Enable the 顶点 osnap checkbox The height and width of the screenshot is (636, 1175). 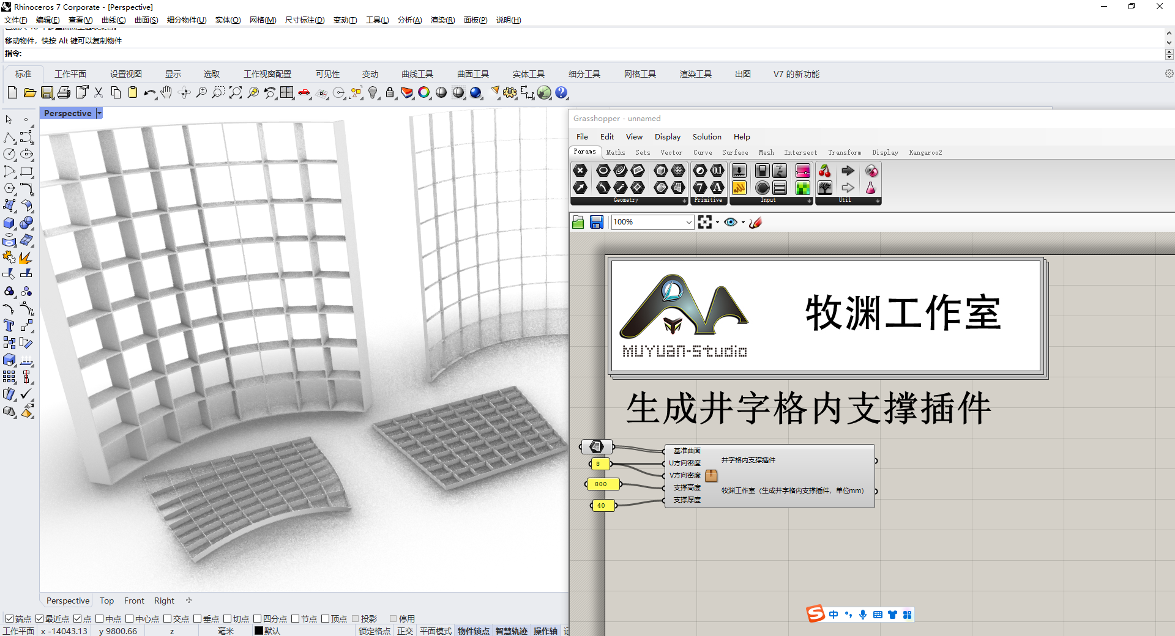[325, 619]
